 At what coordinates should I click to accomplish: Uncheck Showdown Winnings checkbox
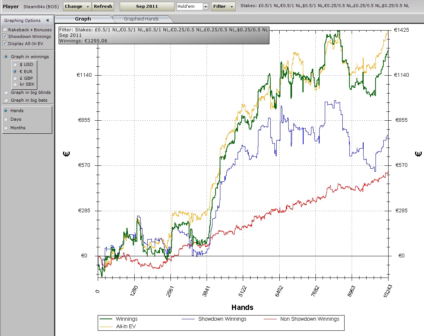tap(5, 37)
